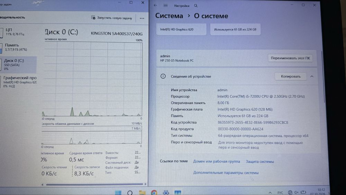Show hidden tray icons with the chevron
346x195 pixels.
270,193
